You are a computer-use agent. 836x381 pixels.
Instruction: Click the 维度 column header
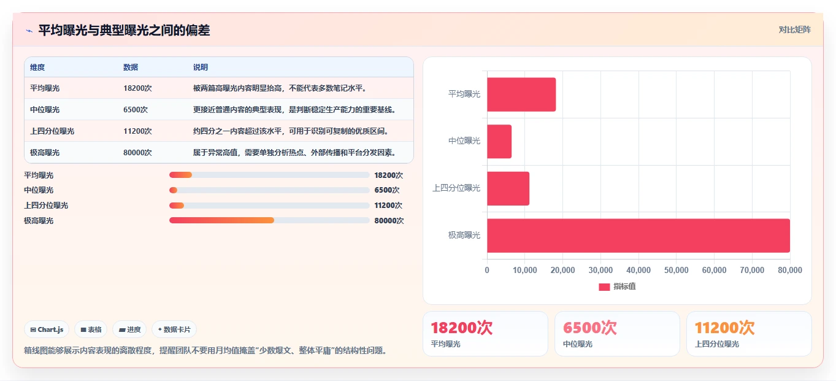pyautogui.click(x=37, y=67)
